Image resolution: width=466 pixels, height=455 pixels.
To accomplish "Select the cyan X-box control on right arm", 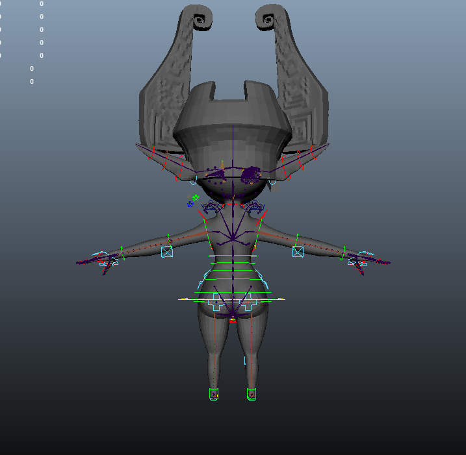I will pos(298,252).
